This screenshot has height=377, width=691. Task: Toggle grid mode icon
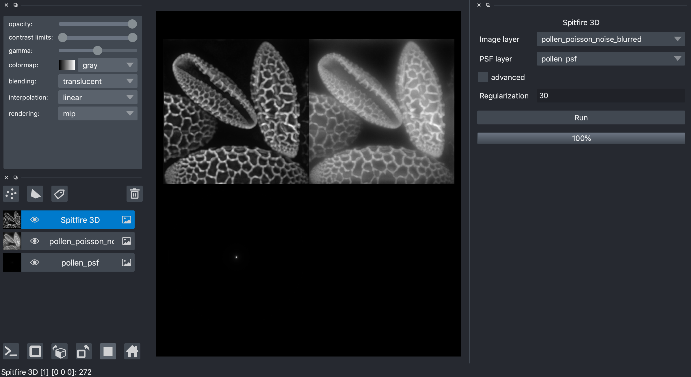point(108,351)
